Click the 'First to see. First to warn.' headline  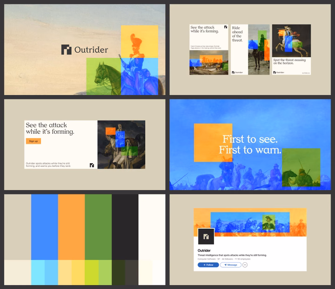[x=250, y=144]
